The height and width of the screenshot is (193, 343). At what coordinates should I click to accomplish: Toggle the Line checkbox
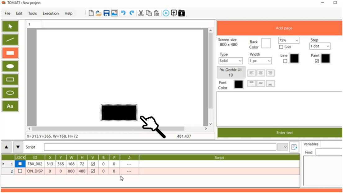pos(285,61)
